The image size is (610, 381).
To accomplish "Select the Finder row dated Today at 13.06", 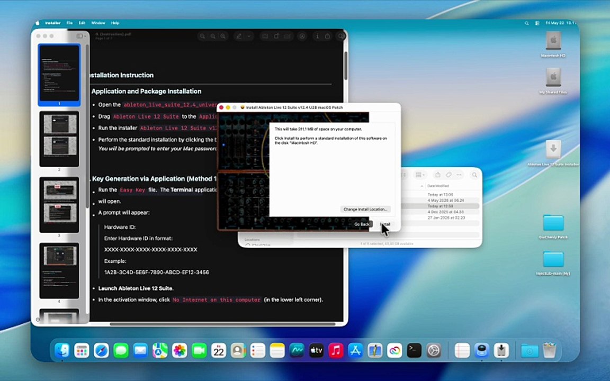I will point(441,194).
